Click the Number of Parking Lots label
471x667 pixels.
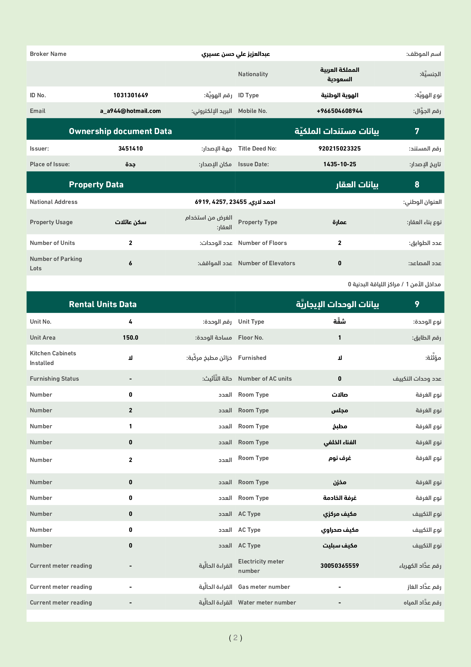tap(56, 263)
